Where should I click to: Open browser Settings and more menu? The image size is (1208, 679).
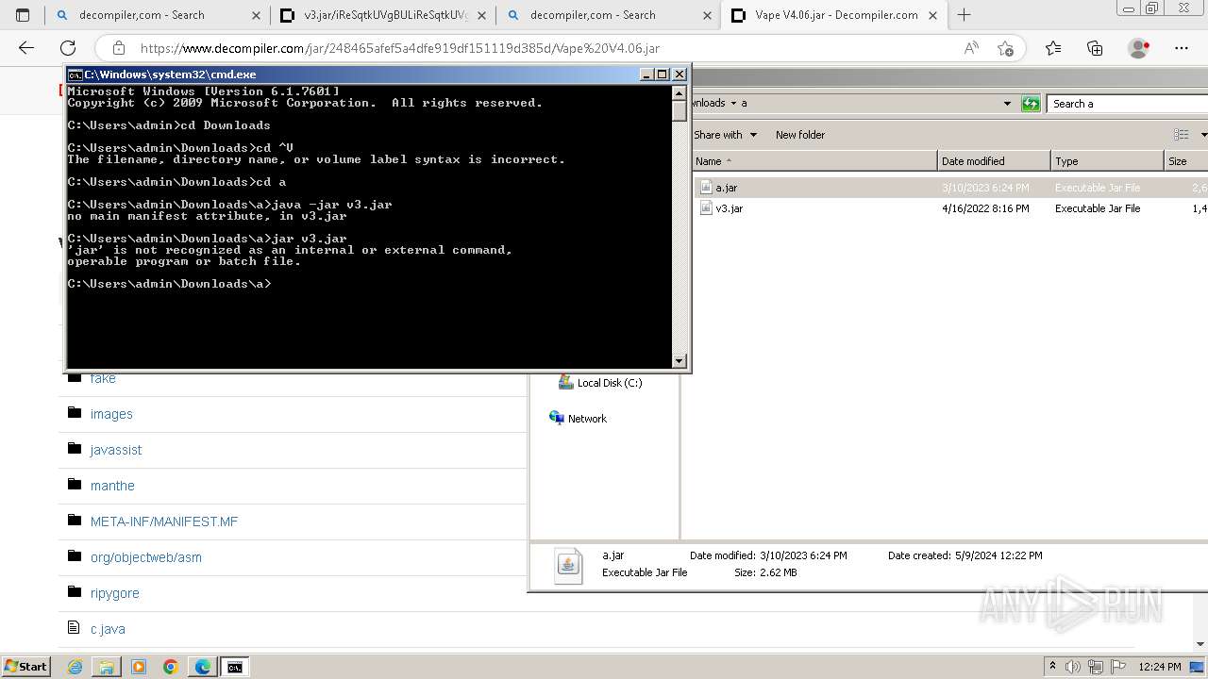1182,48
